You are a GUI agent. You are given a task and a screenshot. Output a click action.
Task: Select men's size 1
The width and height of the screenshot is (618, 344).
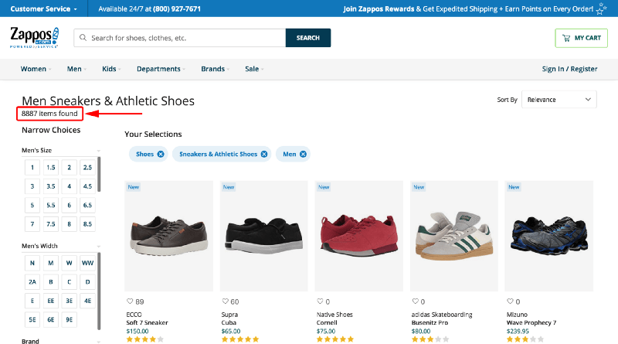click(32, 167)
